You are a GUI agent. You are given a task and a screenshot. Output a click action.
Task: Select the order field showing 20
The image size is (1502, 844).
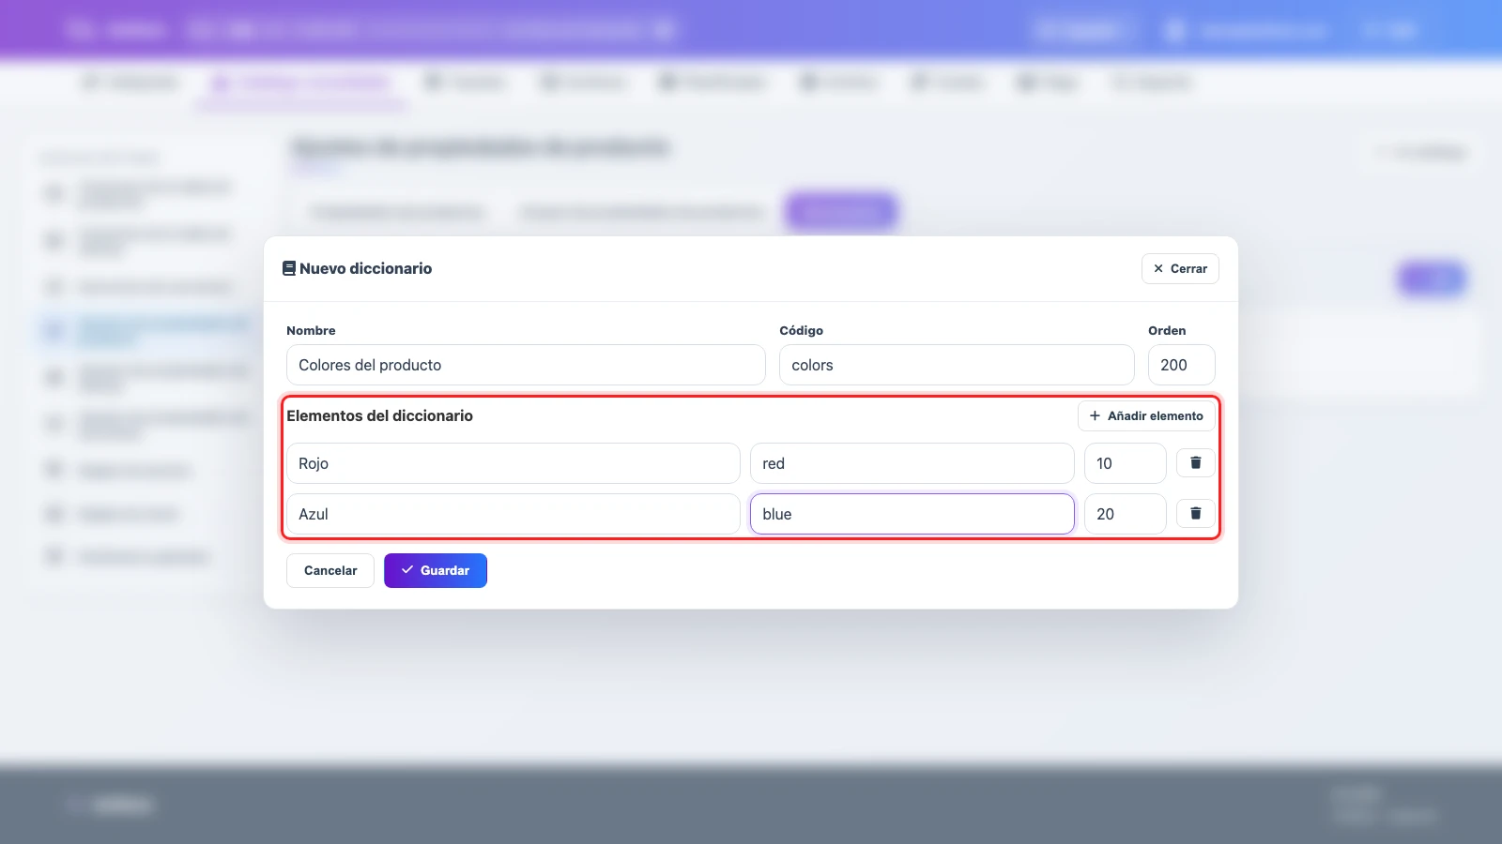coord(1126,514)
